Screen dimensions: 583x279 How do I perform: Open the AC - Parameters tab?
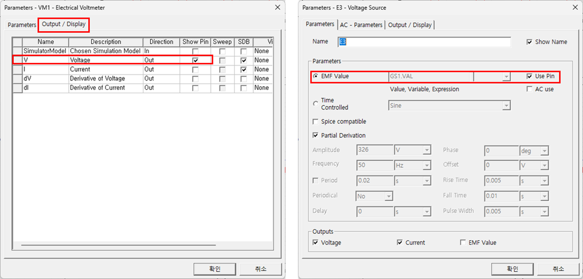point(361,25)
